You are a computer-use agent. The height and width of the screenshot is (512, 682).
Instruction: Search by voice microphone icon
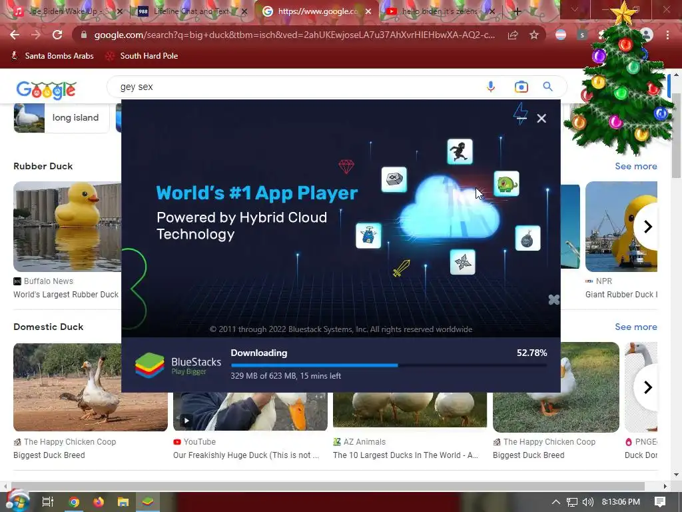pos(491,87)
